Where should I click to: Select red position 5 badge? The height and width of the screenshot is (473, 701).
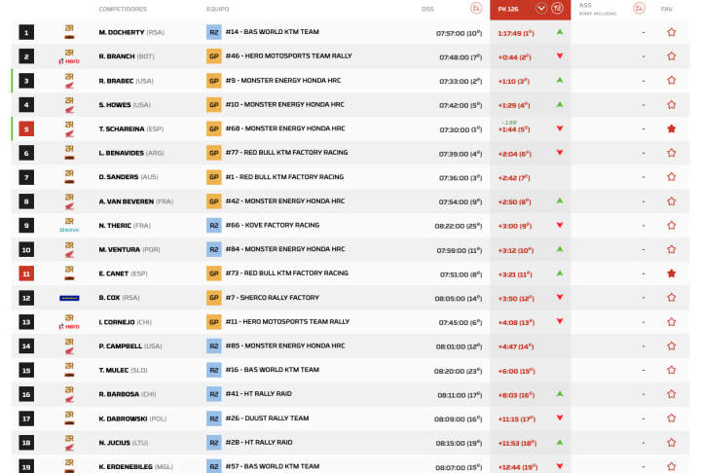26,128
